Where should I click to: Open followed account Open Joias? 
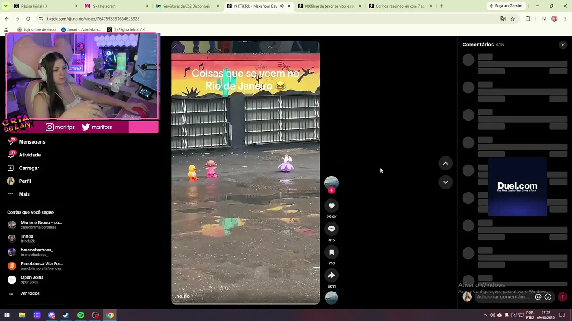coord(26,280)
